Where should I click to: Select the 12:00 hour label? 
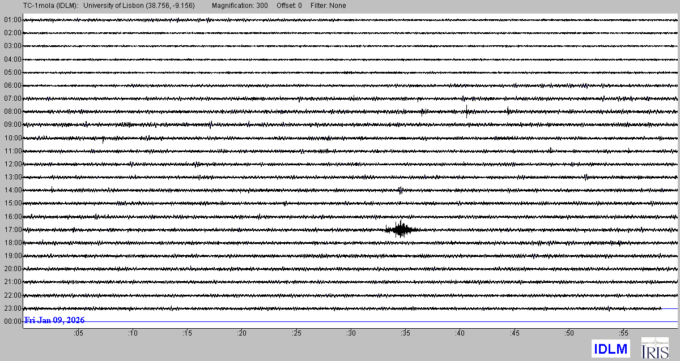pyautogui.click(x=12, y=164)
